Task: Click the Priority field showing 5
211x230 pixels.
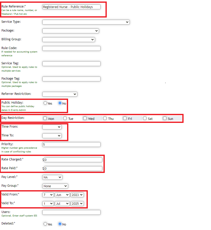Action: [x=72, y=144]
